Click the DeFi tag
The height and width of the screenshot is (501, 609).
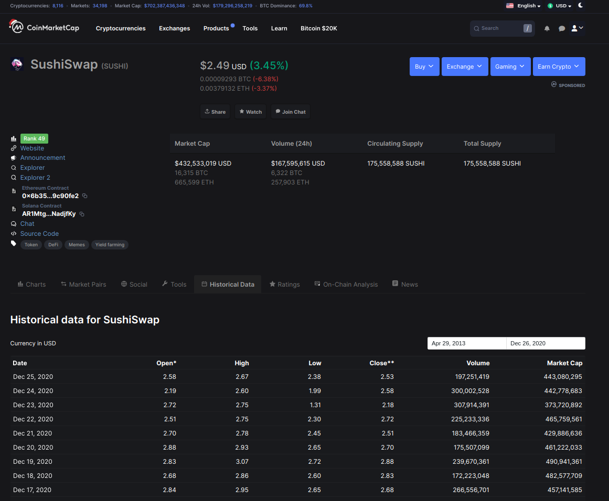pos(53,245)
